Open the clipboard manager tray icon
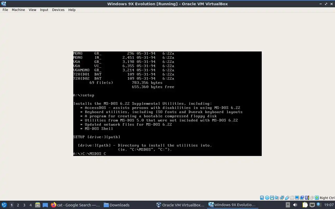This screenshot has width=335, height=209. click(x=305, y=205)
